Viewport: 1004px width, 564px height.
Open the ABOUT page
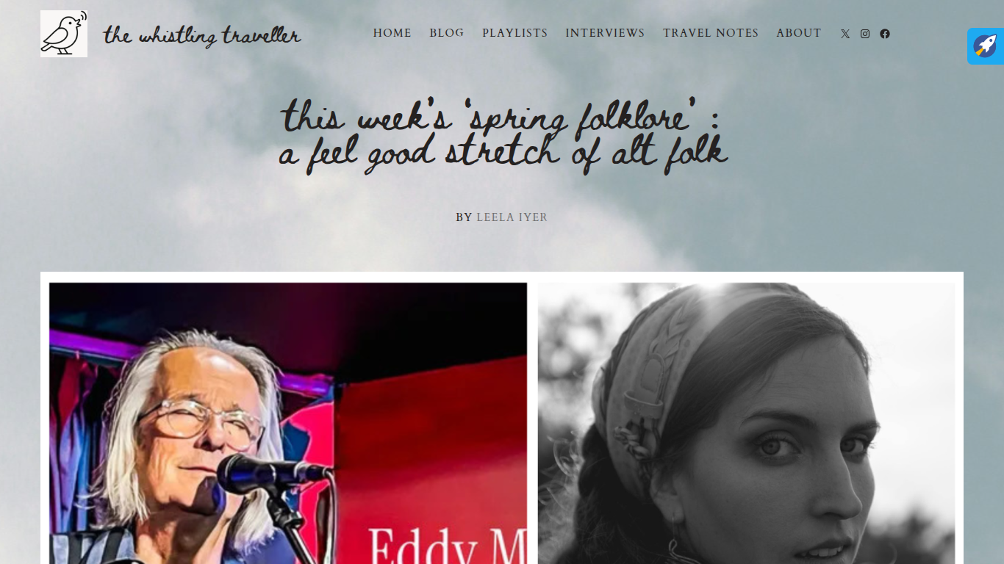(x=799, y=33)
